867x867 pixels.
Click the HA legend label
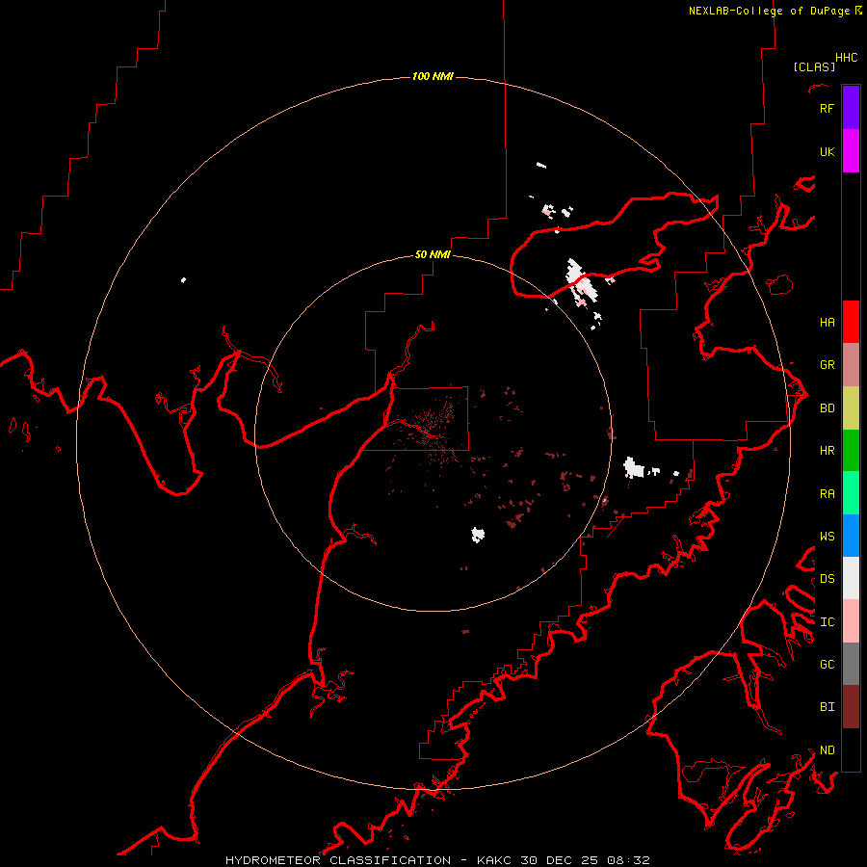[x=827, y=322]
